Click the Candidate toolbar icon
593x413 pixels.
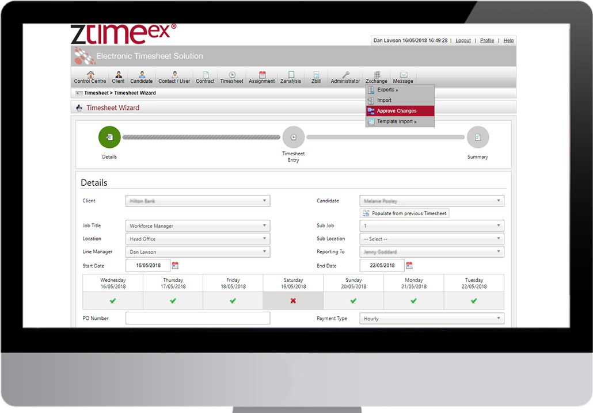[141, 75]
